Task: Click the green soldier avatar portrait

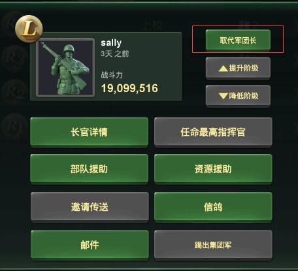Action: coord(65,67)
